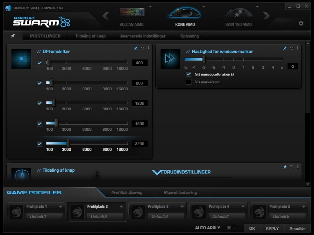Click the Profilplads 4 ROCCAT icon
The height and width of the screenshot is (235, 314).
click(199, 211)
